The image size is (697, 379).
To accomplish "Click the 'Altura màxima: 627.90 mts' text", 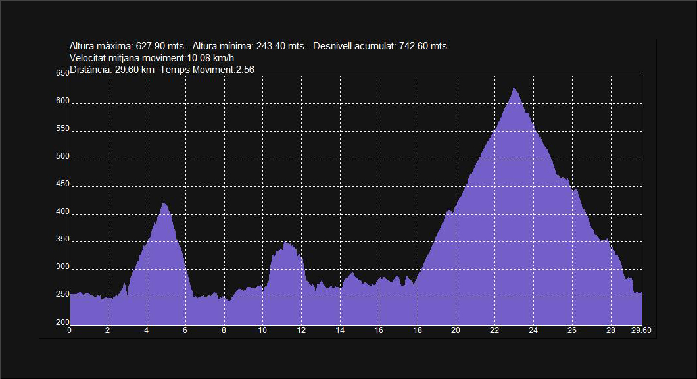I will (127, 46).
